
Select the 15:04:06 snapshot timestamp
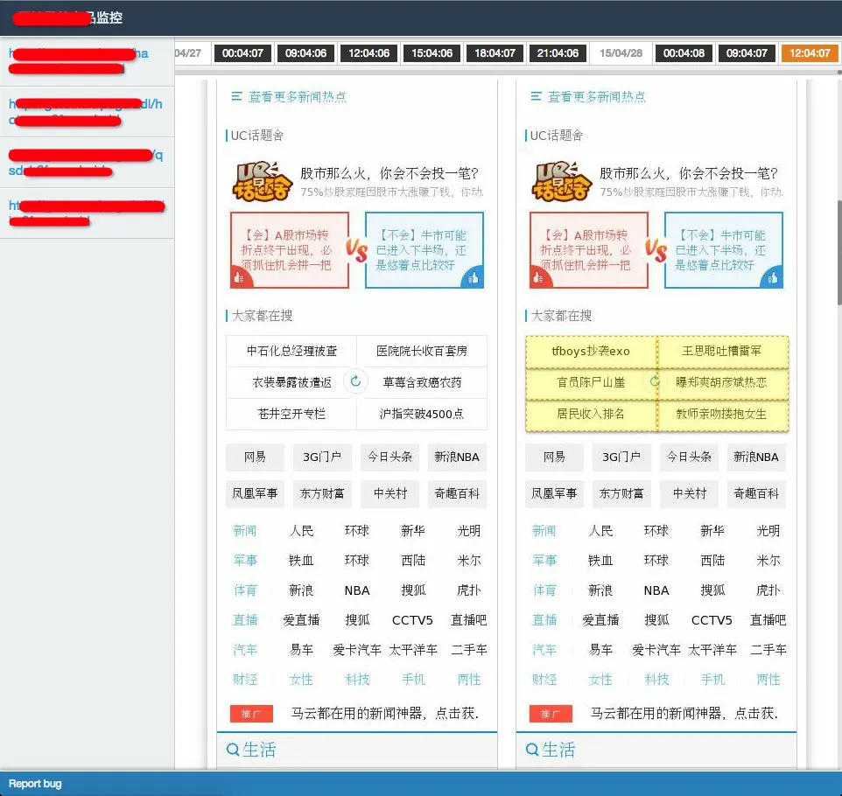pyautogui.click(x=432, y=53)
